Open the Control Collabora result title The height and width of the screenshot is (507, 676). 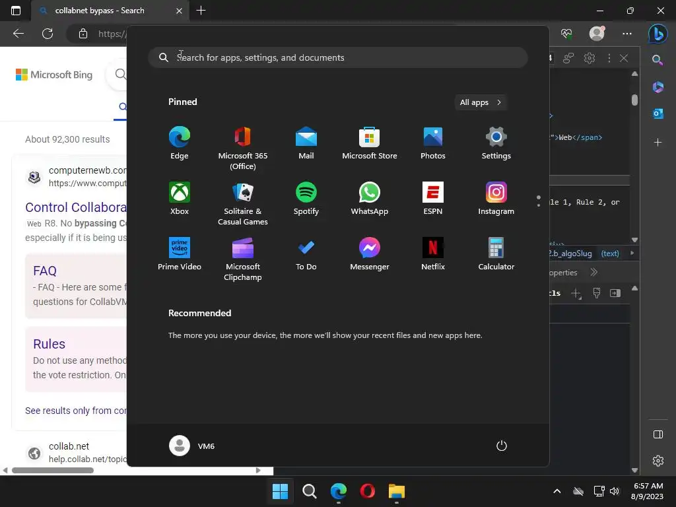click(76, 207)
